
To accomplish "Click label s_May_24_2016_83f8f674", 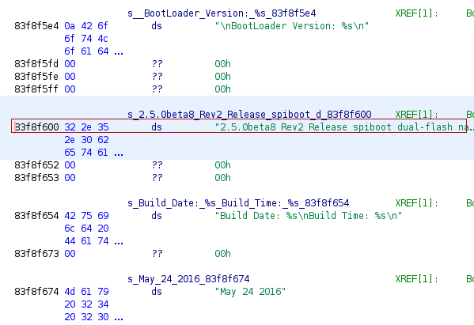I will pos(188,279).
